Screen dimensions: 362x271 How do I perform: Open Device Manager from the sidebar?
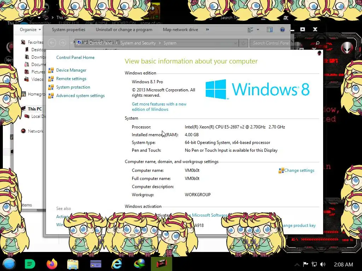71,70
